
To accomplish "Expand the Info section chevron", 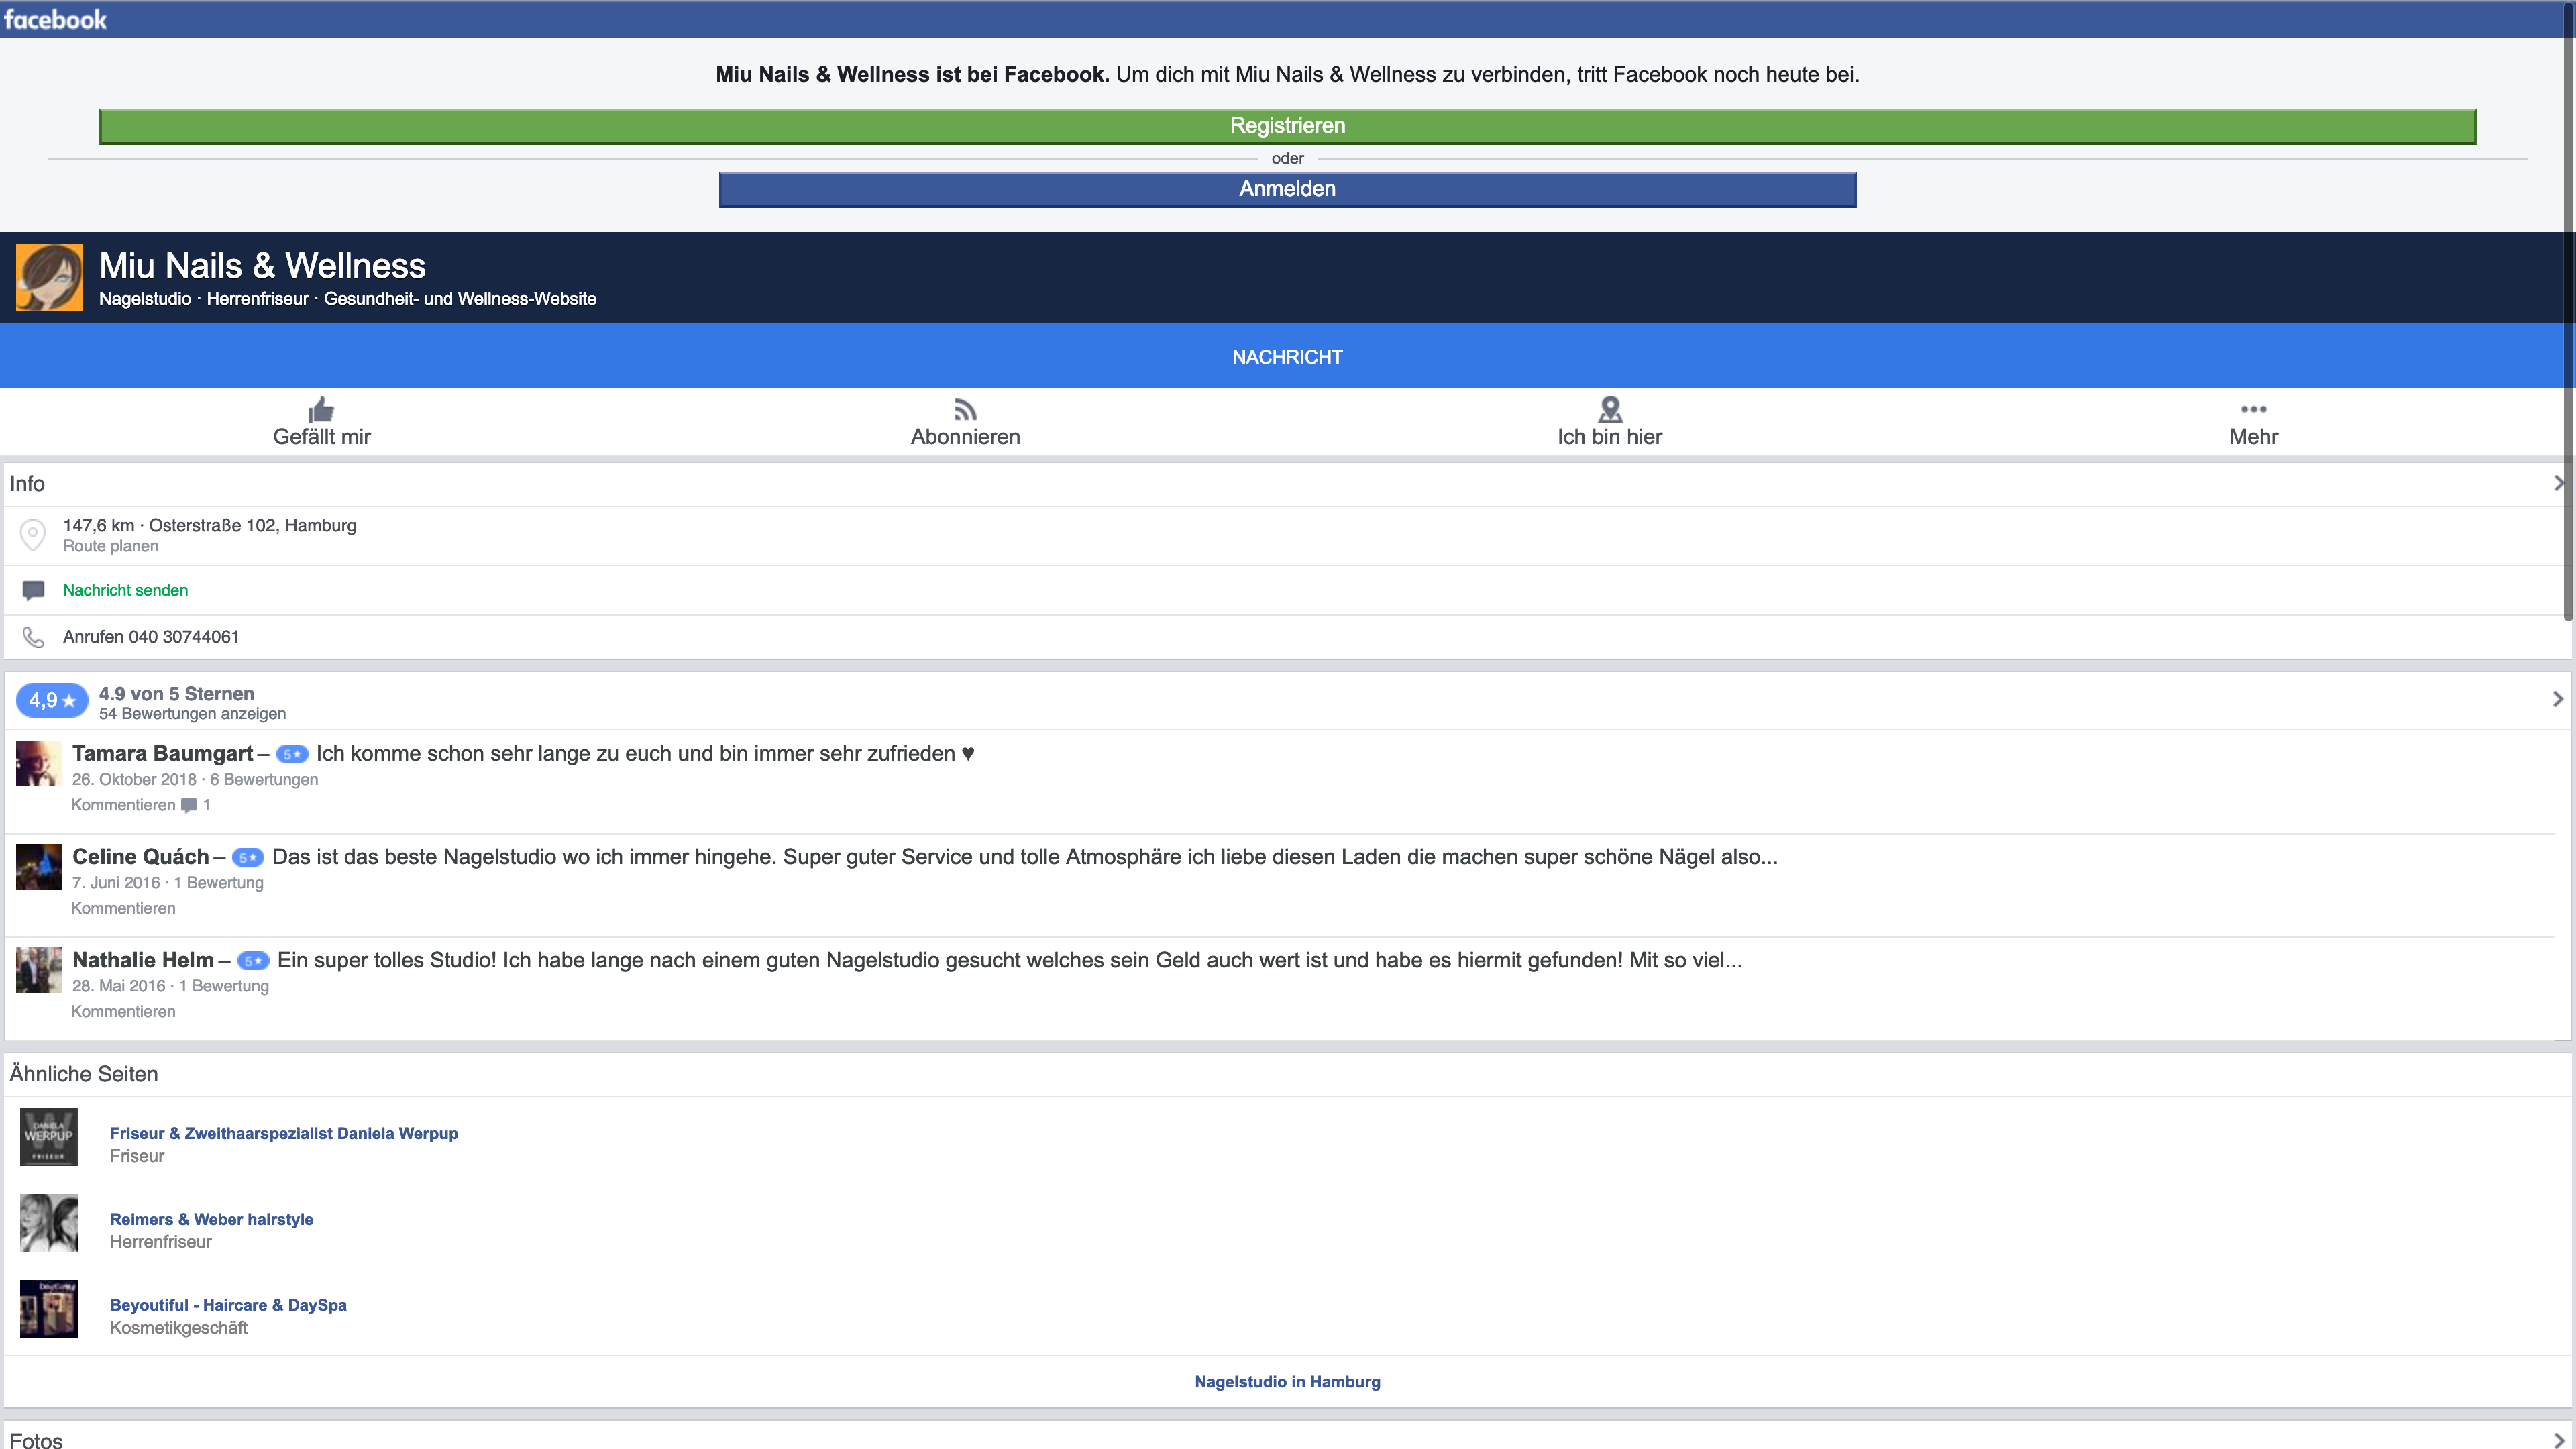I will (x=2557, y=483).
